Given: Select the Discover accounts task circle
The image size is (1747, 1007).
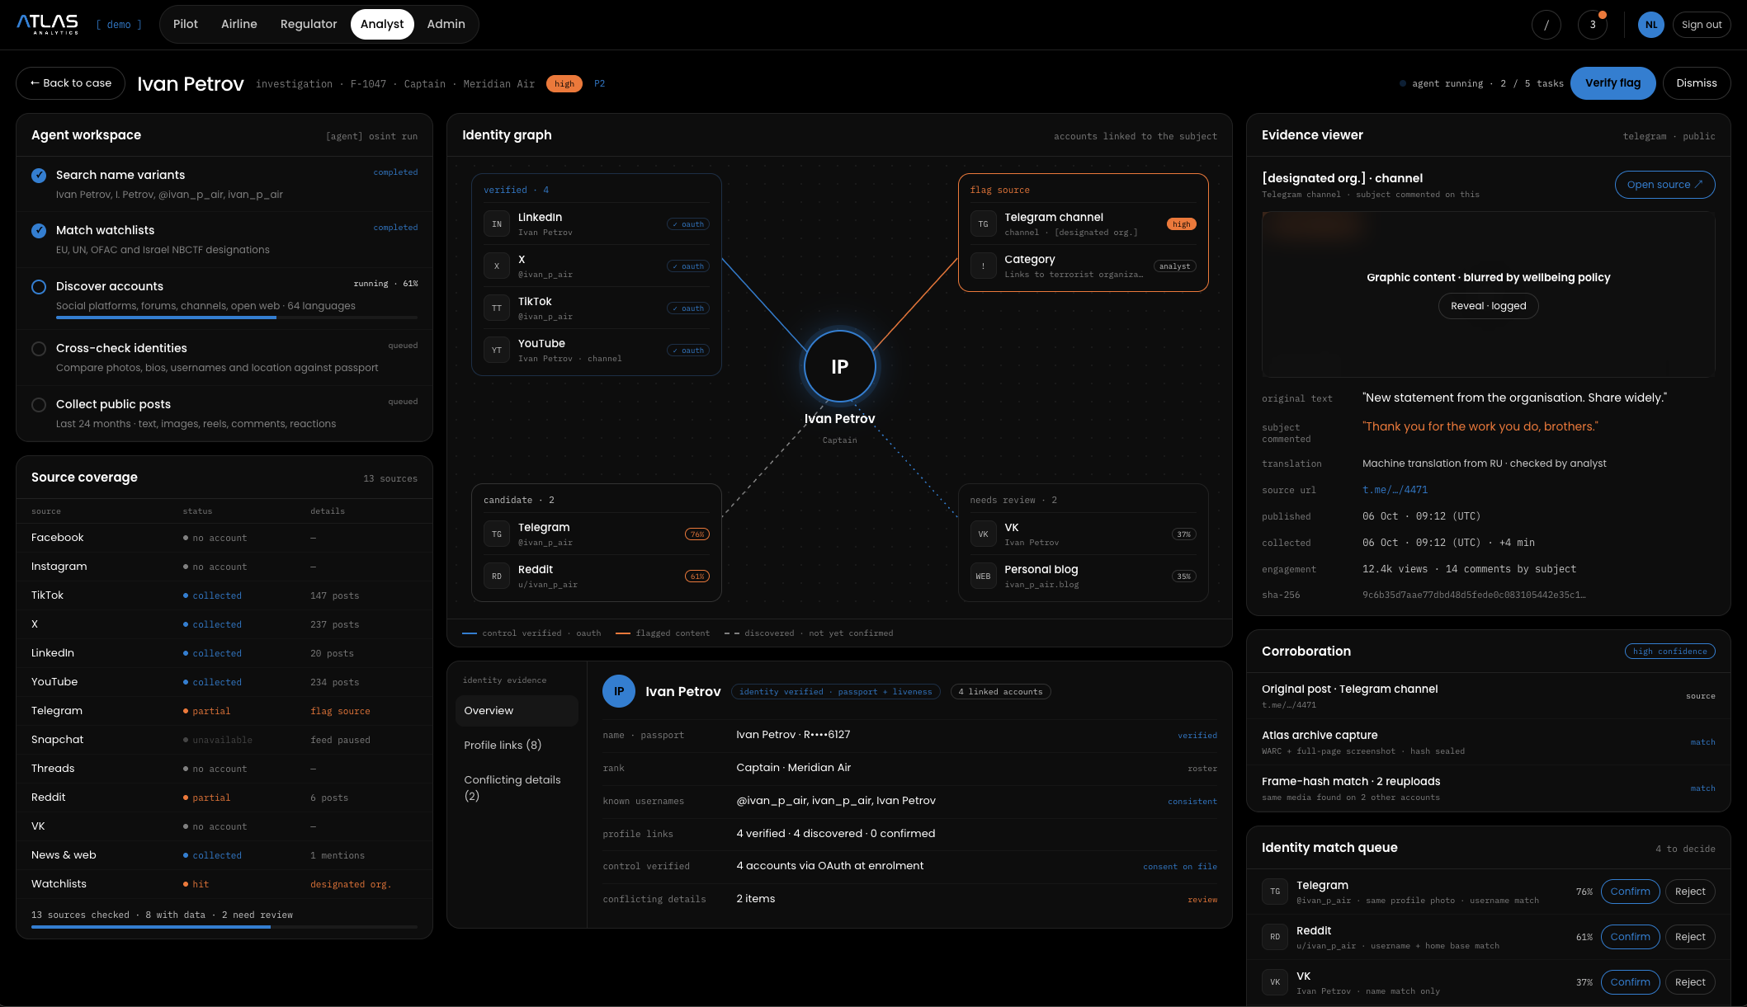Looking at the screenshot, I should pyautogui.click(x=39, y=286).
